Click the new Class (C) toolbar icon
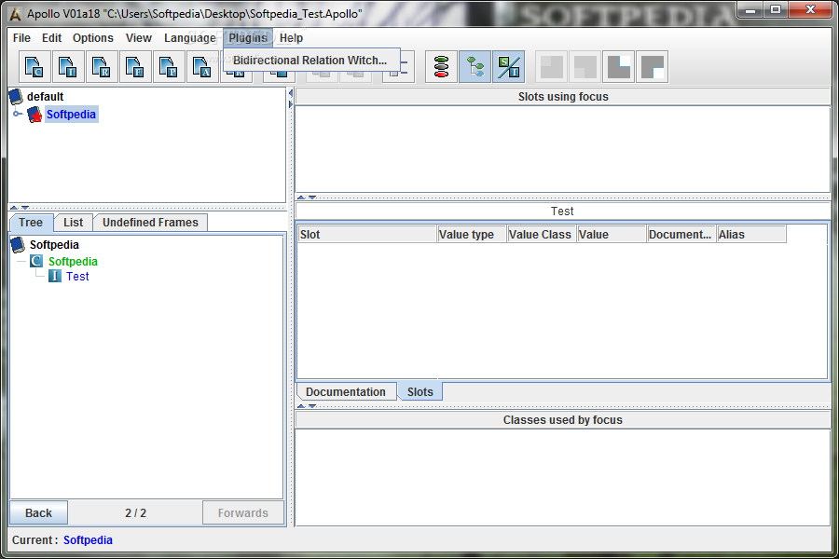The height and width of the screenshot is (559, 839). coord(34,67)
